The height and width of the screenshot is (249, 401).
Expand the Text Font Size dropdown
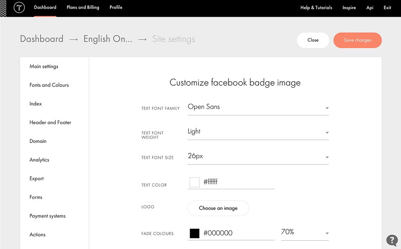tap(258, 157)
